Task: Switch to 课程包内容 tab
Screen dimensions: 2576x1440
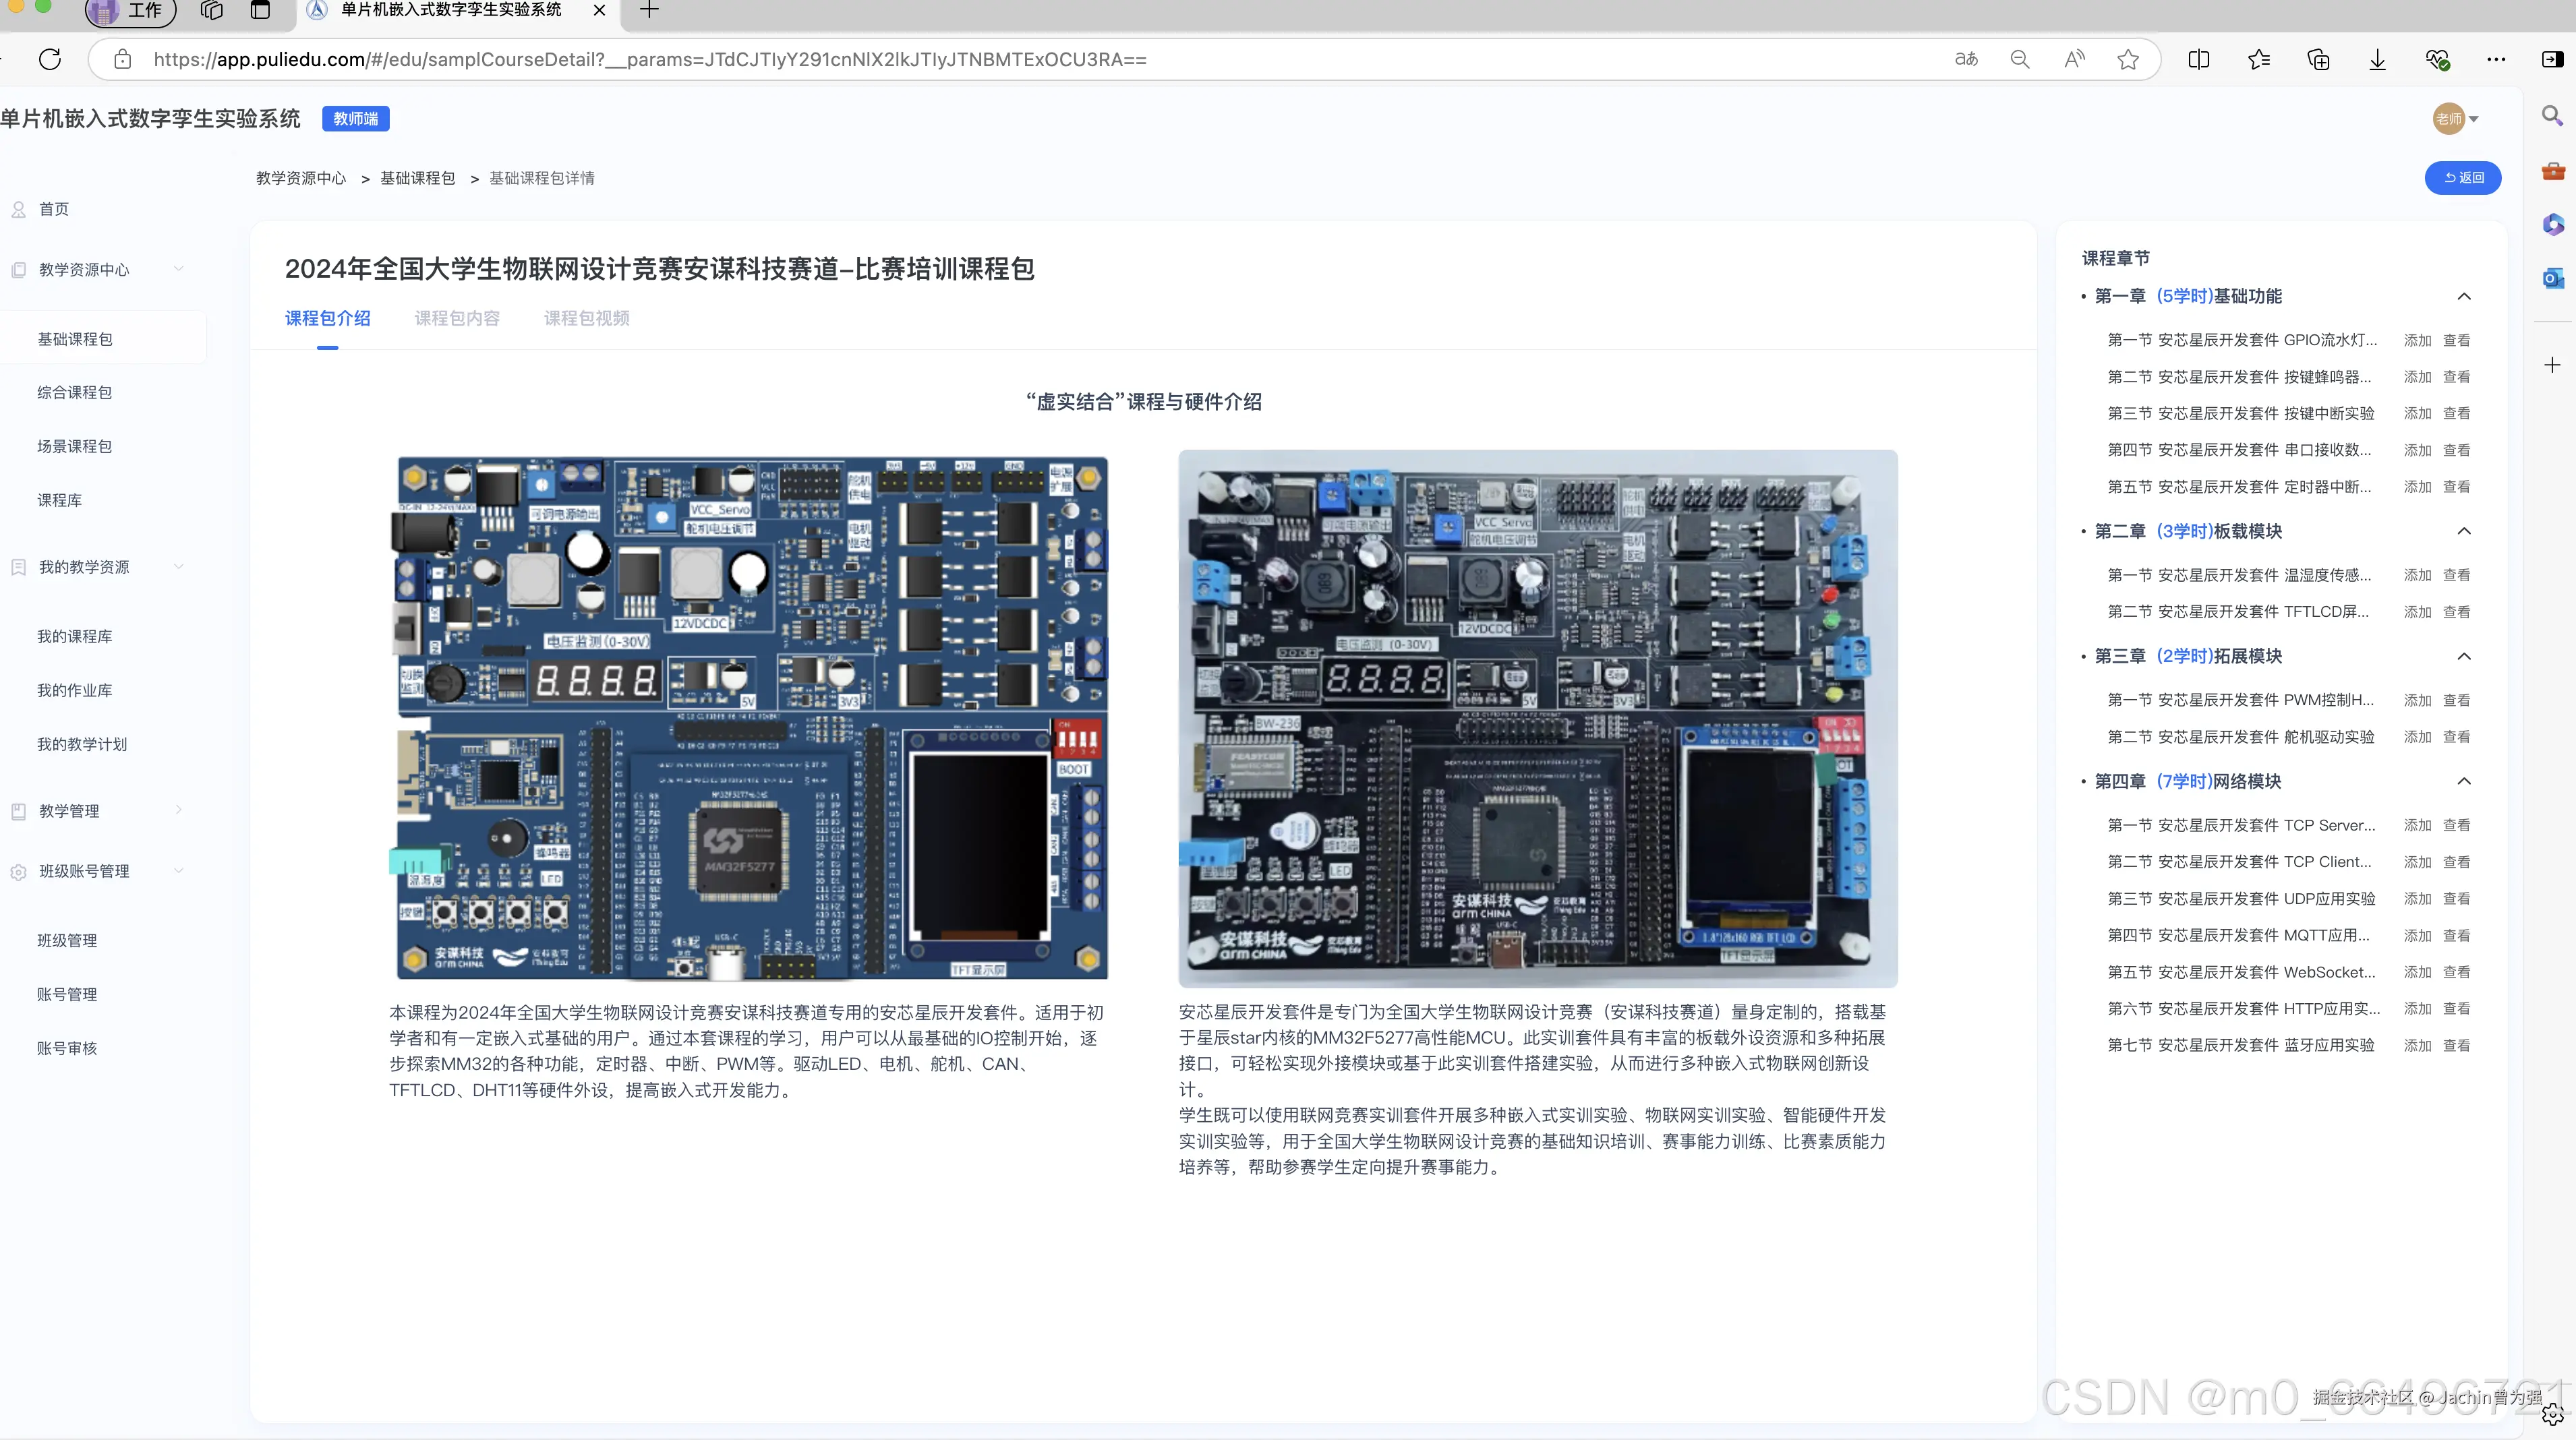Action: (457, 318)
